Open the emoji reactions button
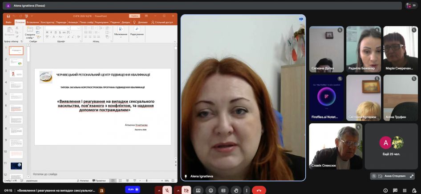Screen dimensions: 421x194 pyautogui.click(x=211, y=190)
